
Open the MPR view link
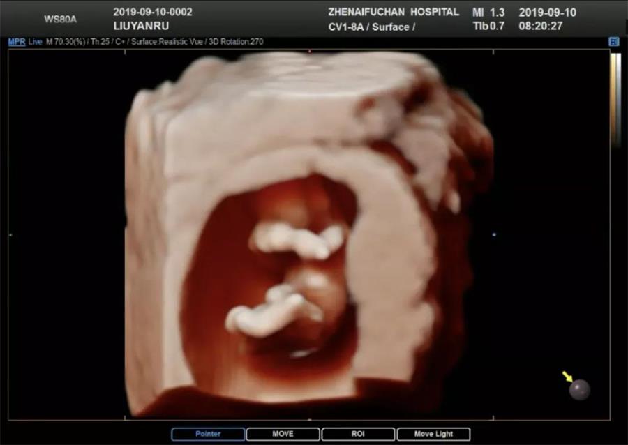[x=17, y=42]
